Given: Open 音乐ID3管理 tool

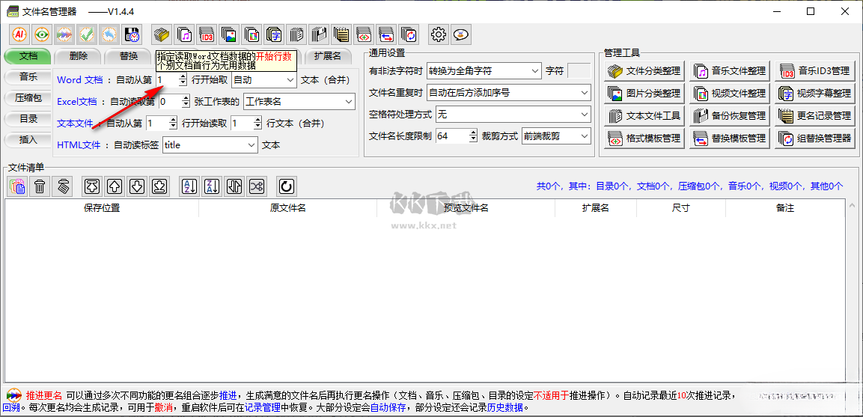Looking at the screenshot, I should (816, 71).
